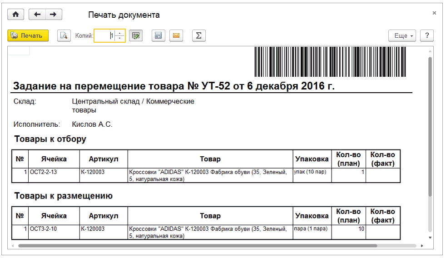Send the document by email with the envelope icon
This screenshot has height=258, width=446.
click(x=176, y=36)
